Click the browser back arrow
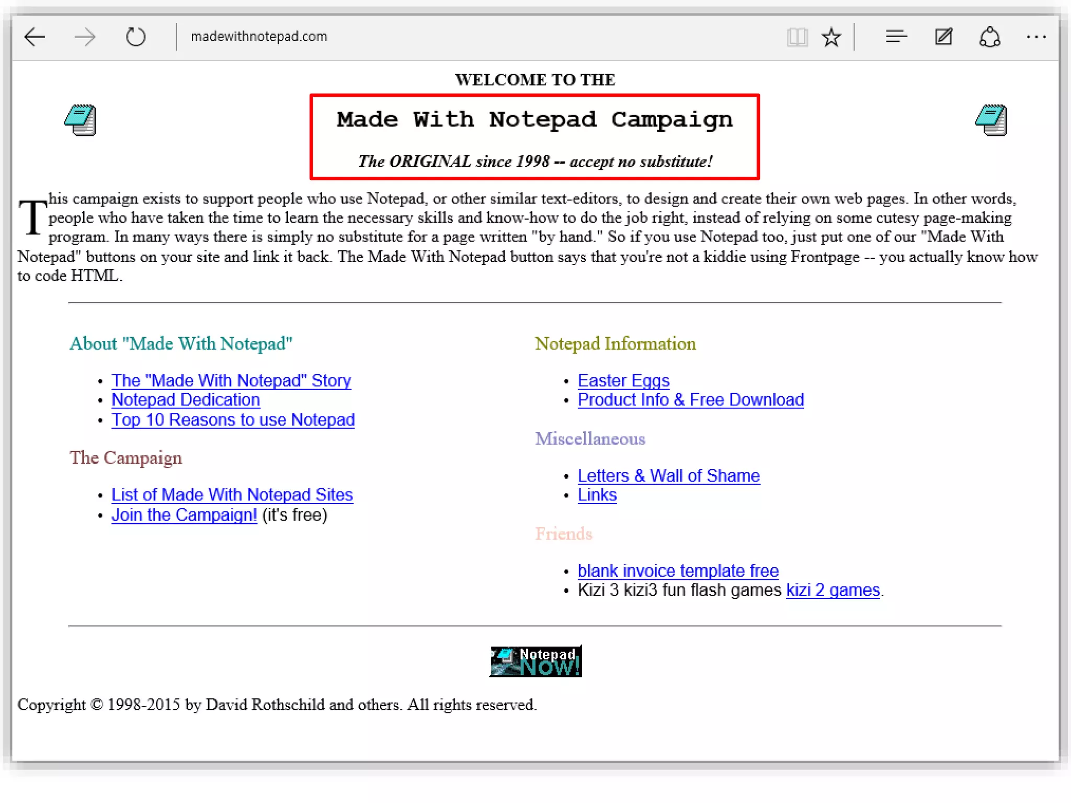 coord(35,37)
